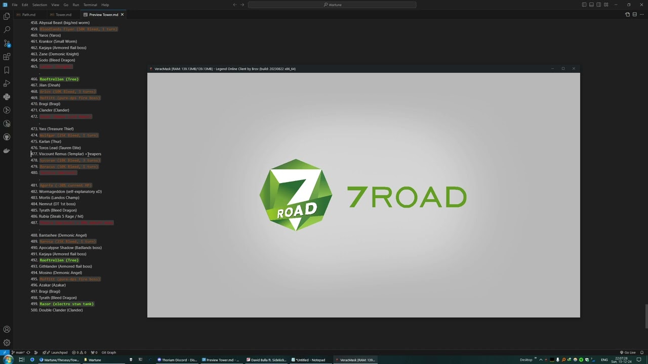This screenshot has height=364, width=648.
Task: Click line 473 Yass (Treasure Thief)
Action: tap(56, 129)
